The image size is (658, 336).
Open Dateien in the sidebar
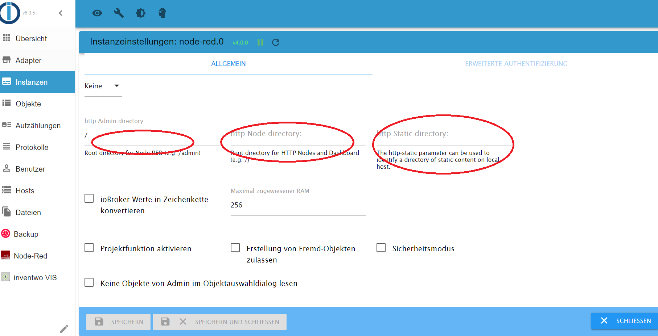pyautogui.click(x=38, y=212)
